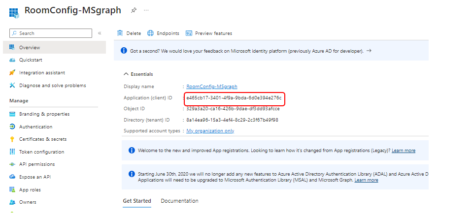Click the Integration assistant rocket icon

12,73
